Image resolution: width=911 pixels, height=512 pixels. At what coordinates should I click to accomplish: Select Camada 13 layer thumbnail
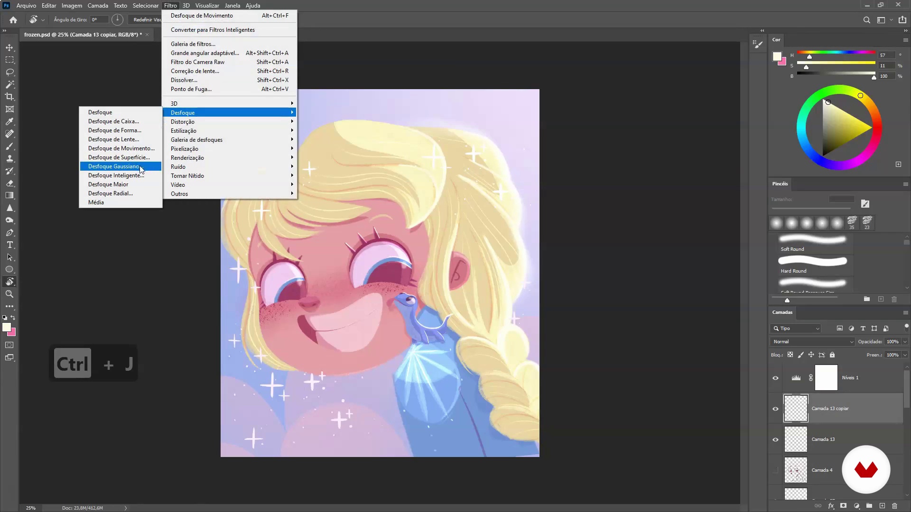[x=796, y=439]
